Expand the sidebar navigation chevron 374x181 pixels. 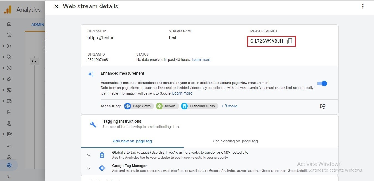point(9,177)
